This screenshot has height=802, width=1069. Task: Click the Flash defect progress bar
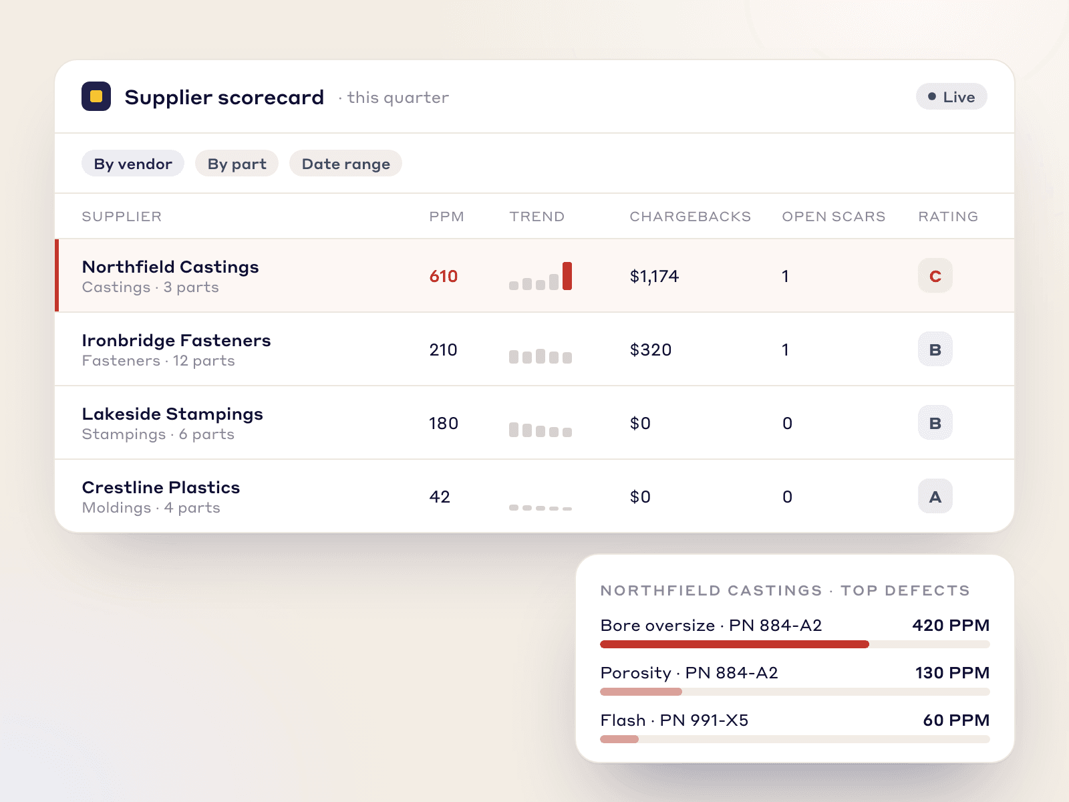click(795, 739)
